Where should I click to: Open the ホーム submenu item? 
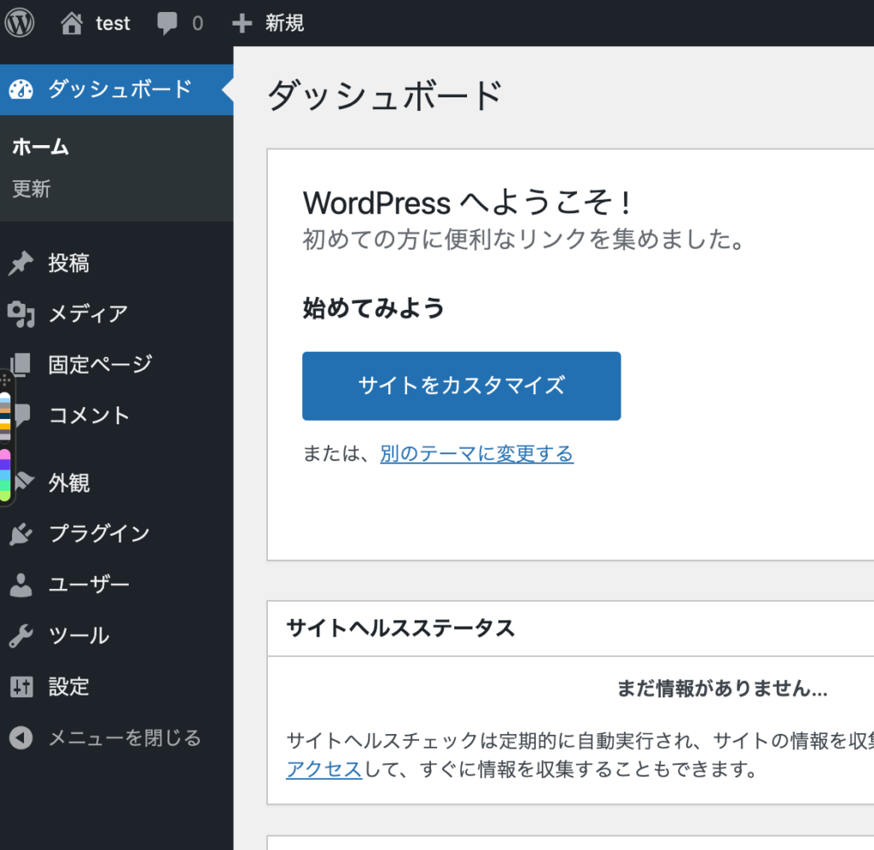point(40,147)
